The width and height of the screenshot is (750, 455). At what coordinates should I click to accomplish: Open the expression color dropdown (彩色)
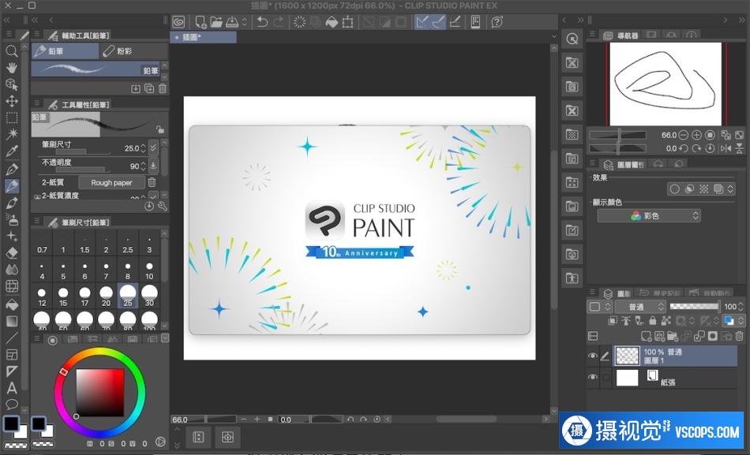pyautogui.click(x=649, y=216)
